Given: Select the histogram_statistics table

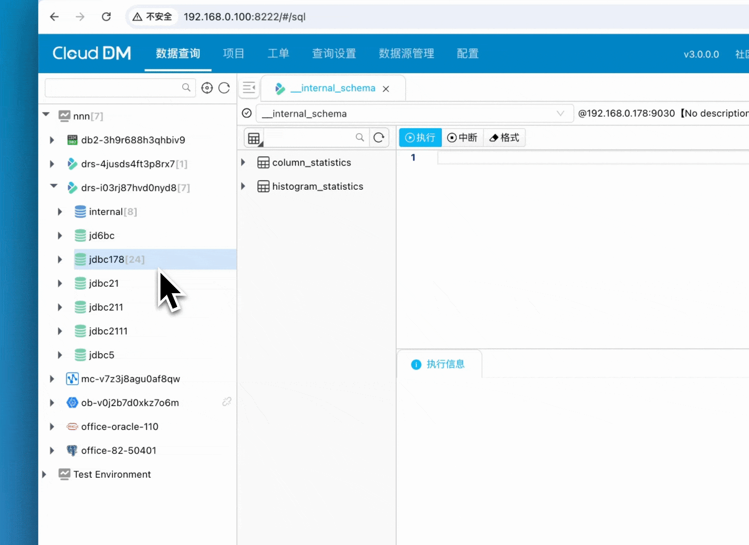Looking at the screenshot, I should click(317, 186).
